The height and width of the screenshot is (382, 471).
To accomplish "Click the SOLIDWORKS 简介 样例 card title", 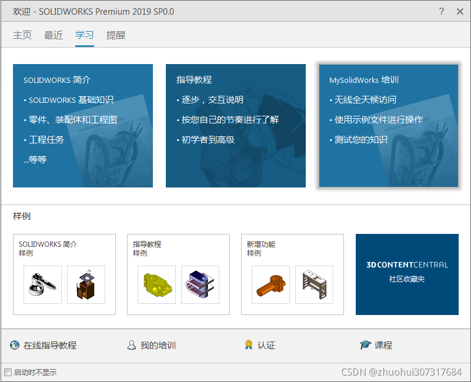I will coord(48,249).
